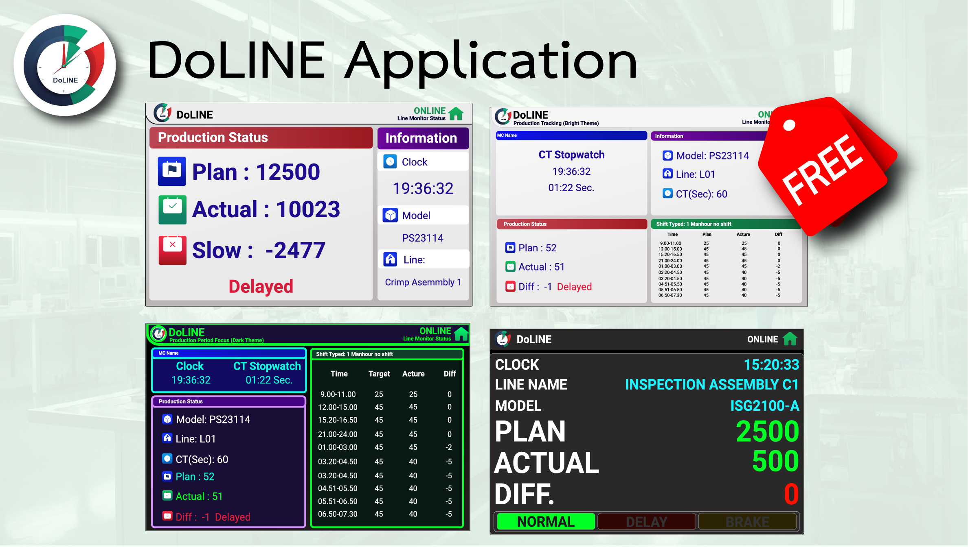Click the large round DoLINE clock logo
This screenshot has width=968, height=547.
(x=64, y=65)
